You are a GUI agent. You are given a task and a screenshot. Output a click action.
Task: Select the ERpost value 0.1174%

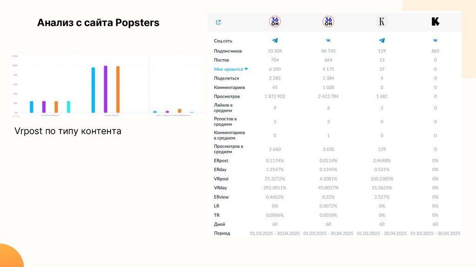tap(275, 160)
